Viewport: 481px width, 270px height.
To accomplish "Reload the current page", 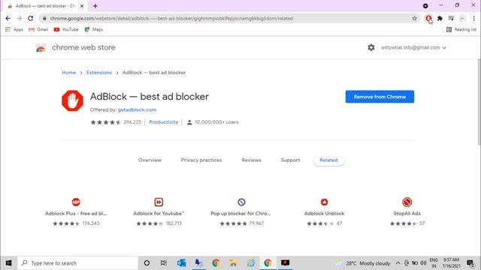I will tap(30, 18).
